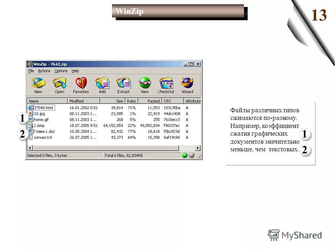Open the Help menu
The width and height of the screenshot is (335, 251).
(x=75, y=71)
